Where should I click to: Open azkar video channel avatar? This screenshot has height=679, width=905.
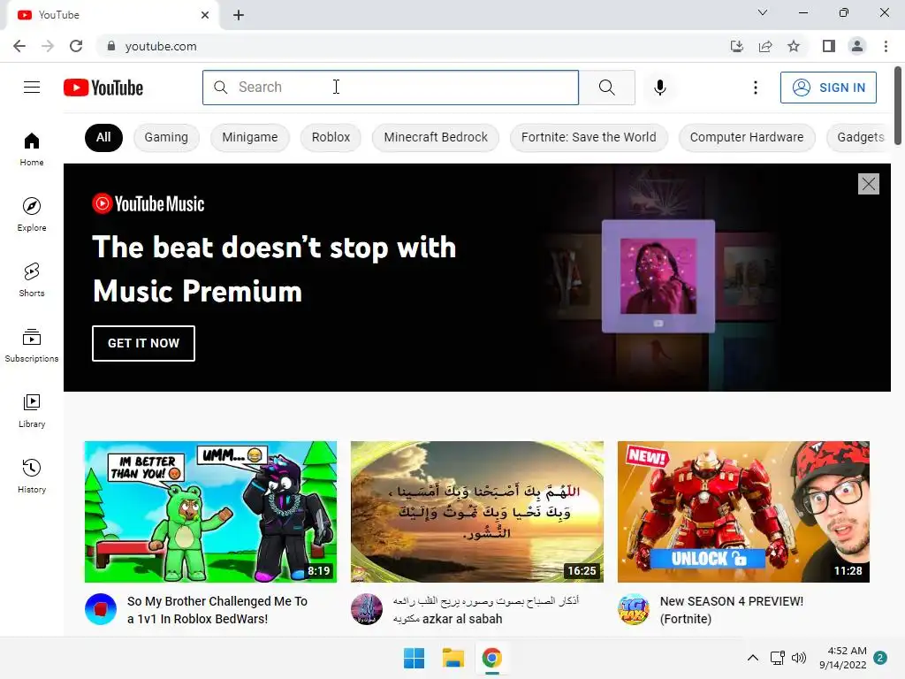(x=367, y=609)
